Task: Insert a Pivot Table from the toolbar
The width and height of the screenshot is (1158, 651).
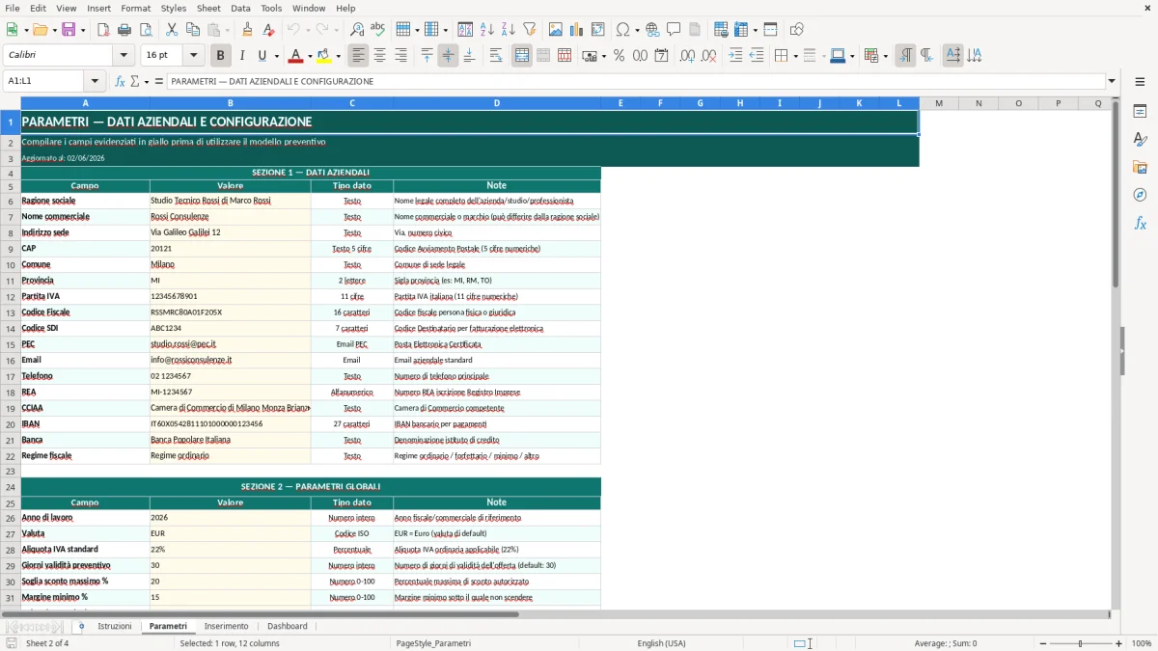Action: [x=598, y=30]
